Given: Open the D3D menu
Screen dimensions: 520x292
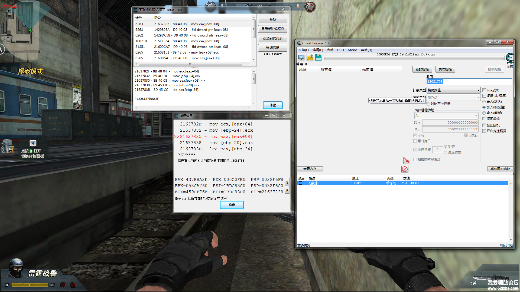Looking at the screenshot, I should point(340,50).
